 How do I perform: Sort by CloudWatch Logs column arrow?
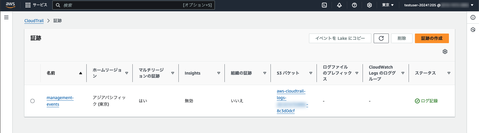click(403, 73)
